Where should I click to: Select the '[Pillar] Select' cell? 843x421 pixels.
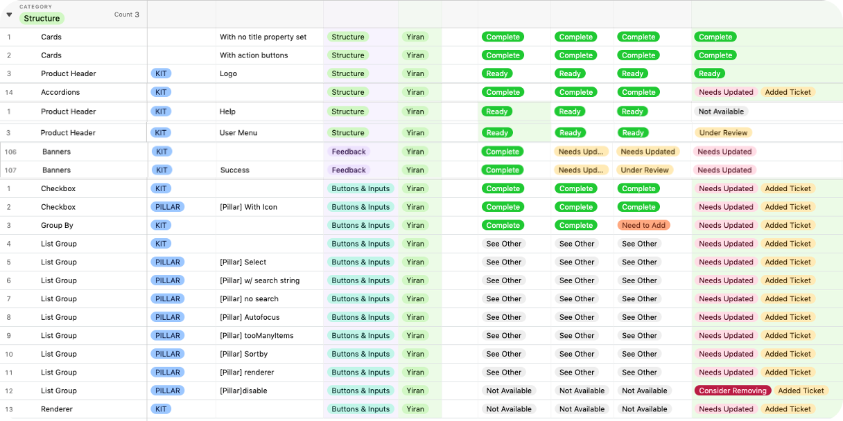(x=270, y=262)
